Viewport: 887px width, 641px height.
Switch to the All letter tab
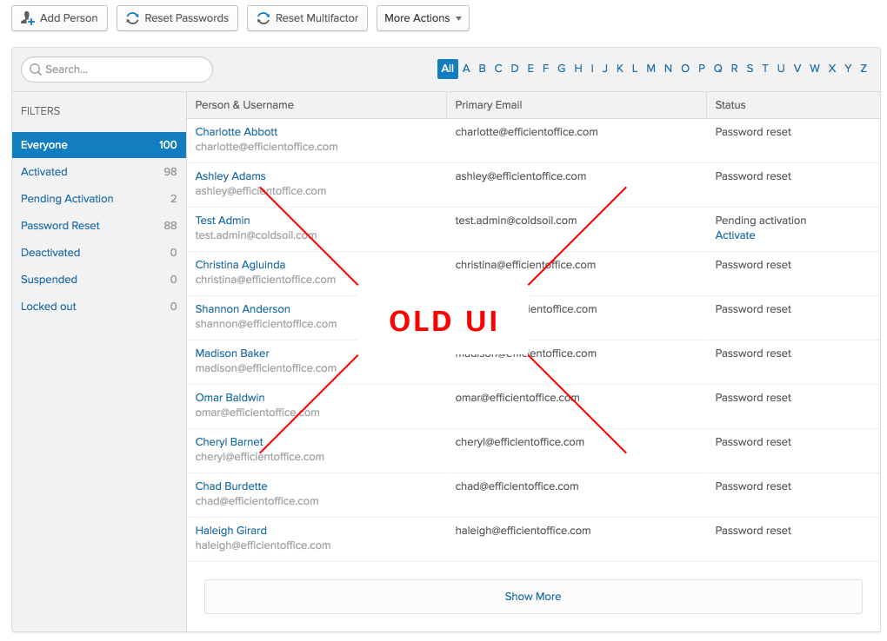pos(447,68)
